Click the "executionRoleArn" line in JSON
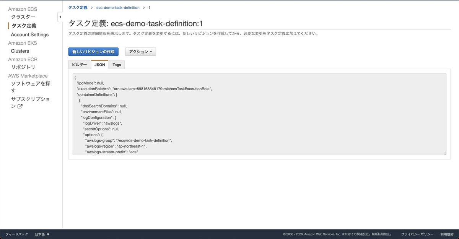The width and height of the screenshot is (459, 239). pyautogui.click(x=145, y=88)
